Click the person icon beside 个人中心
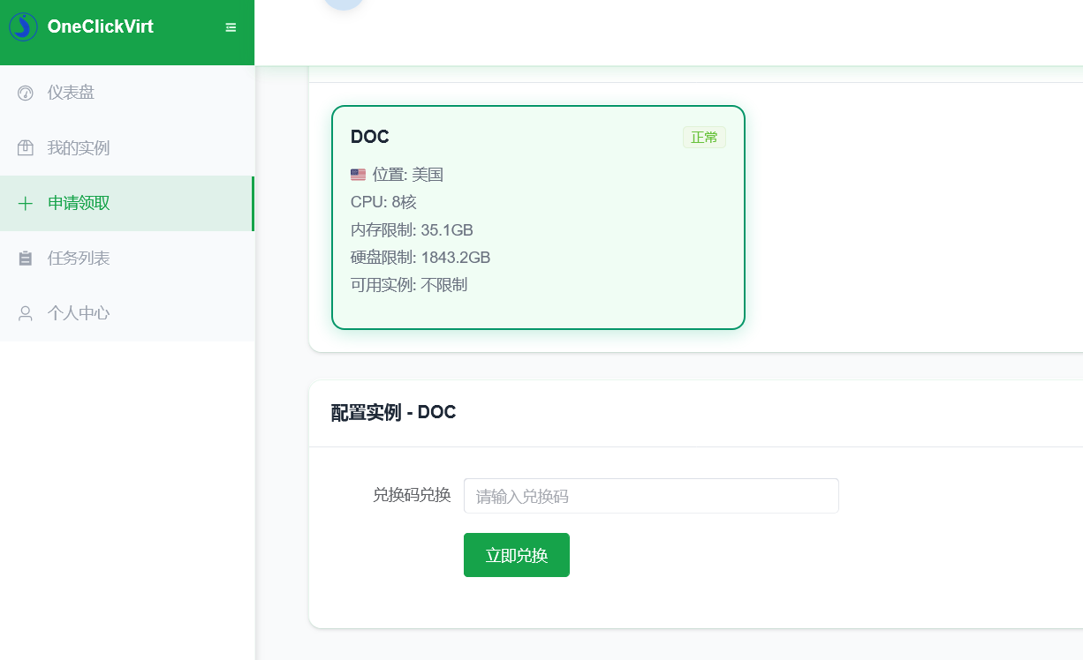The image size is (1083, 660). (26, 313)
